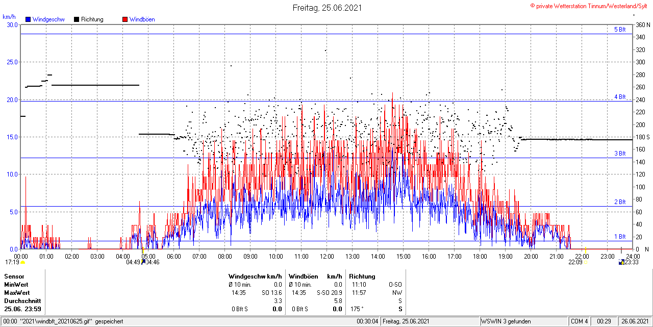Click the 25.06. 23:59 timestamp

coord(23,309)
